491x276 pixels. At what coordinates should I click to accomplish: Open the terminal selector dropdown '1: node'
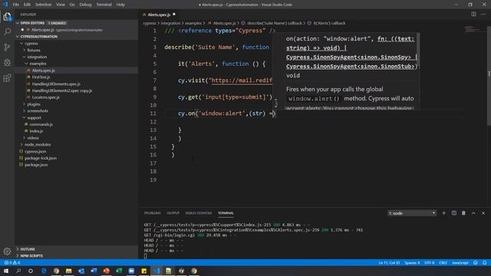click(411, 213)
